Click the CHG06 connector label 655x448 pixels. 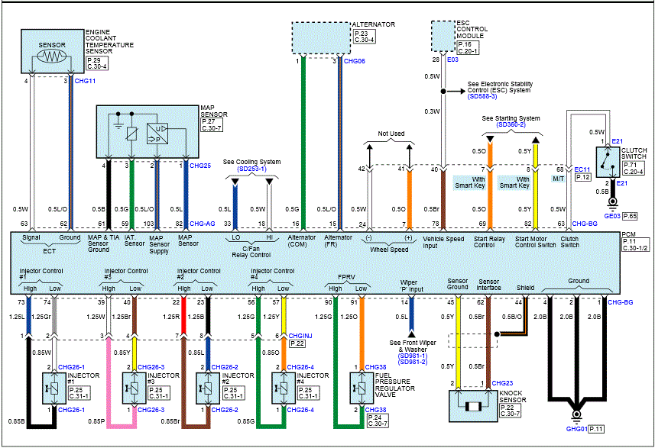pyautogui.click(x=354, y=61)
